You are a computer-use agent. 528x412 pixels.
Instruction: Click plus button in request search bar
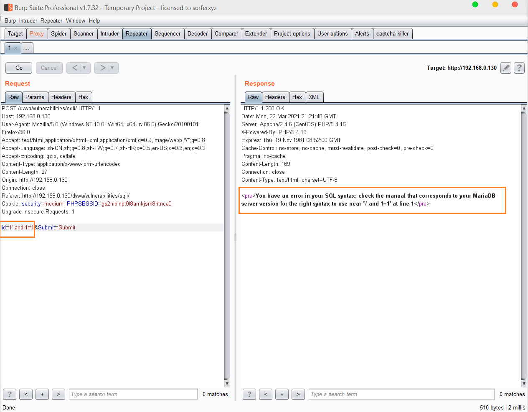pyautogui.click(x=42, y=394)
